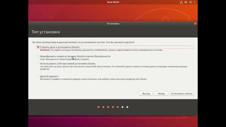Enable 'Использовать LVM при новой установке' checkbox
This screenshot has width=226, height=127.
point(38,64)
